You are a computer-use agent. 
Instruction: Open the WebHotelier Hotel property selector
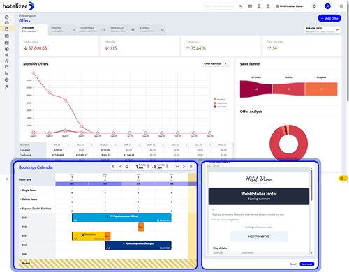click(x=290, y=6)
